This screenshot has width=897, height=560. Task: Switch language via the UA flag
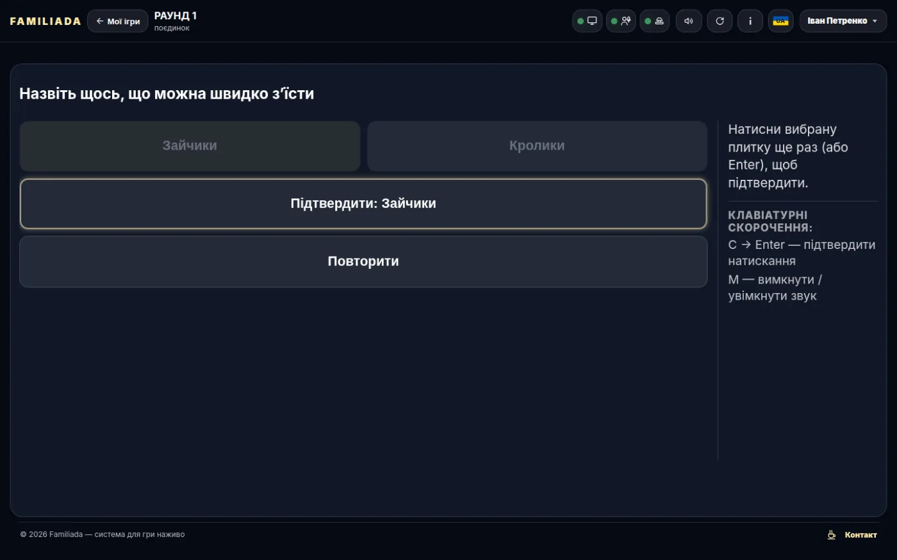[780, 21]
